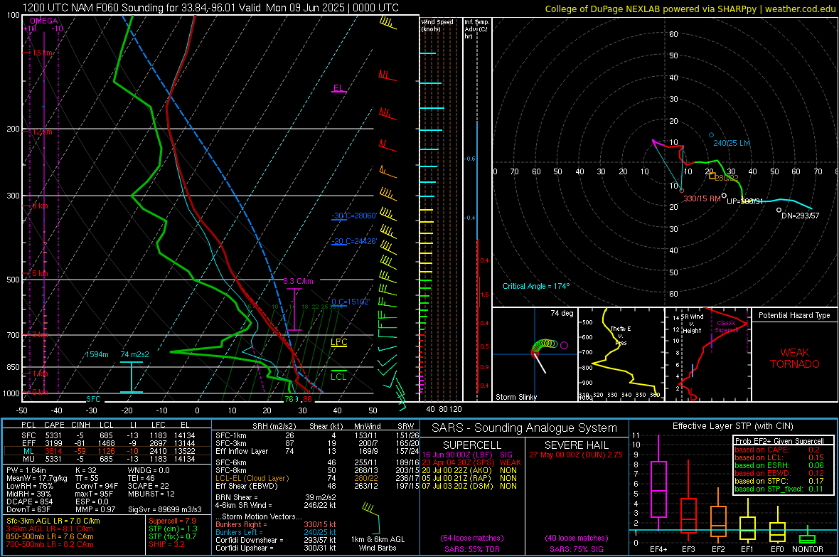Click the '240/25 LM' hodograph label
The image size is (839, 557).
[732, 143]
